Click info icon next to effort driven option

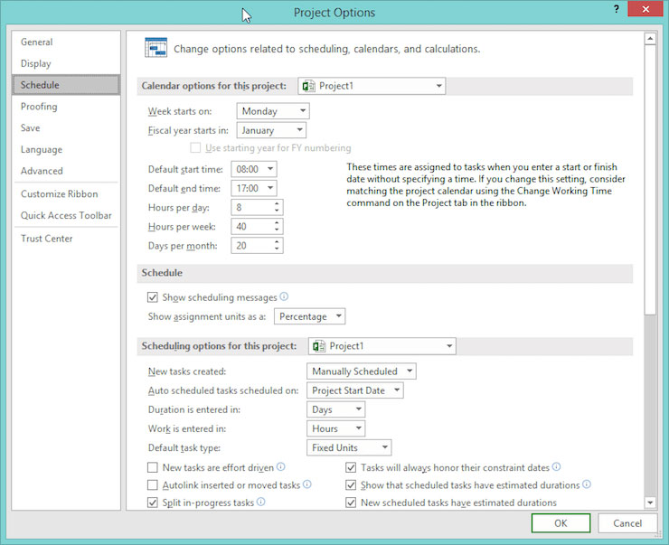point(281,467)
